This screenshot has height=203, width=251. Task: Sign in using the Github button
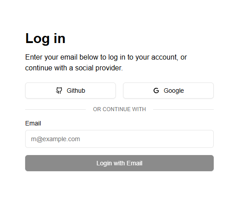coord(70,91)
